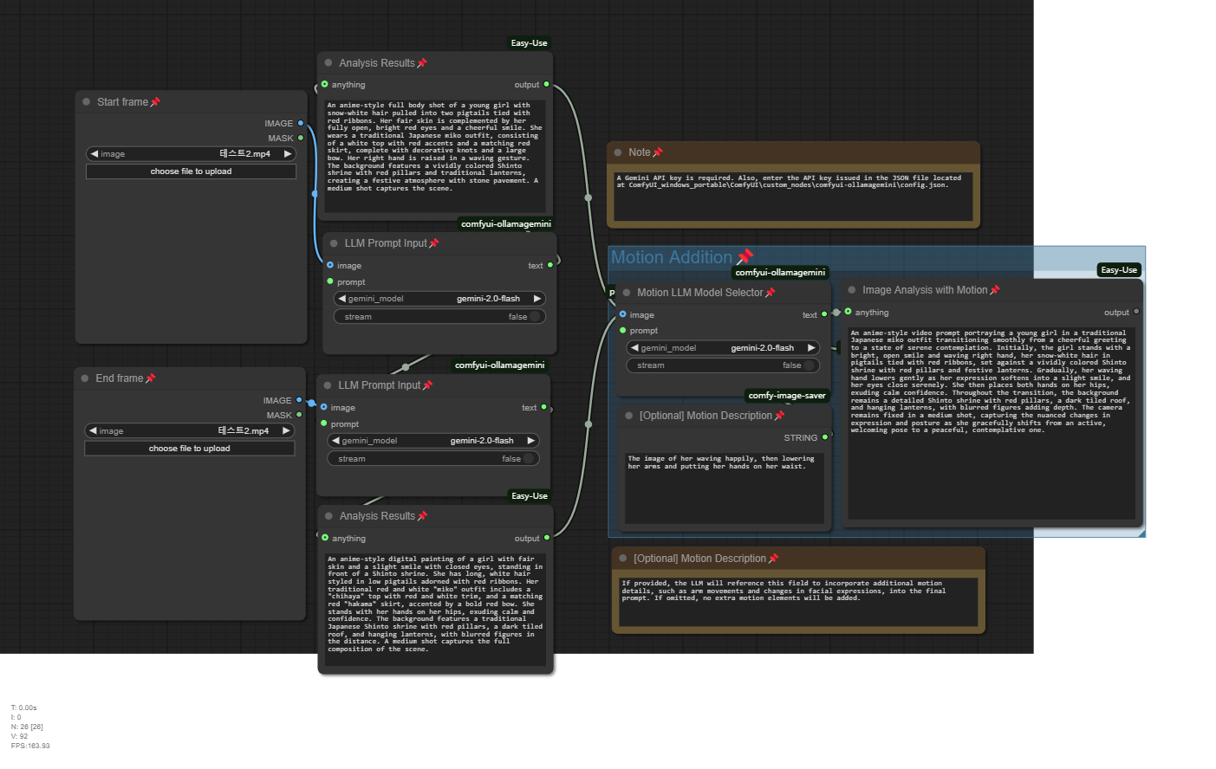Collapse lower Analysis Results node via title dot
Viewport: 1216px width, 769px height.
[x=328, y=516]
